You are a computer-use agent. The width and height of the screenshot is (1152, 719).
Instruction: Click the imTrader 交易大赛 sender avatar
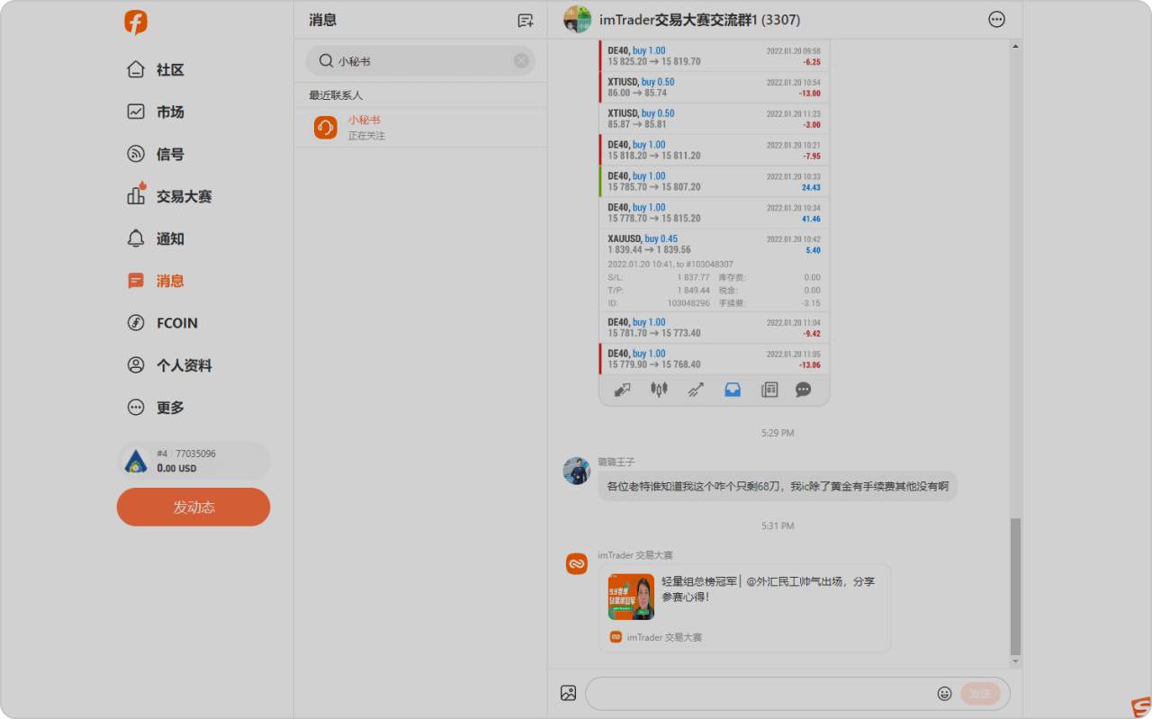(577, 564)
